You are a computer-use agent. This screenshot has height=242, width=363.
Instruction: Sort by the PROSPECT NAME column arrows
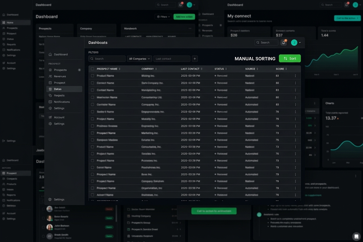coord(119,69)
